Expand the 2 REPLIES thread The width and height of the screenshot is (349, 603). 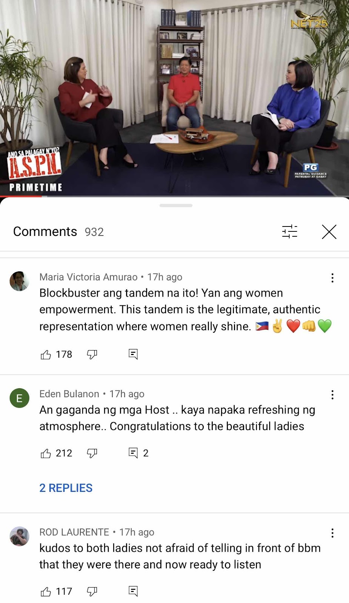click(x=66, y=488)
